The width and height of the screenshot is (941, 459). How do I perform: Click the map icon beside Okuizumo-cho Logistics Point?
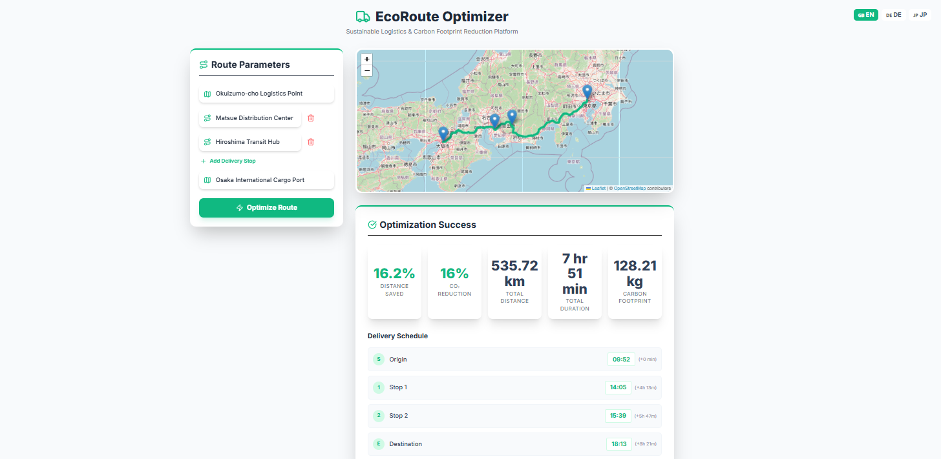pos(207,94)
